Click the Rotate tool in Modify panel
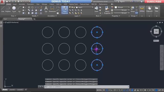 pos(33,7)
